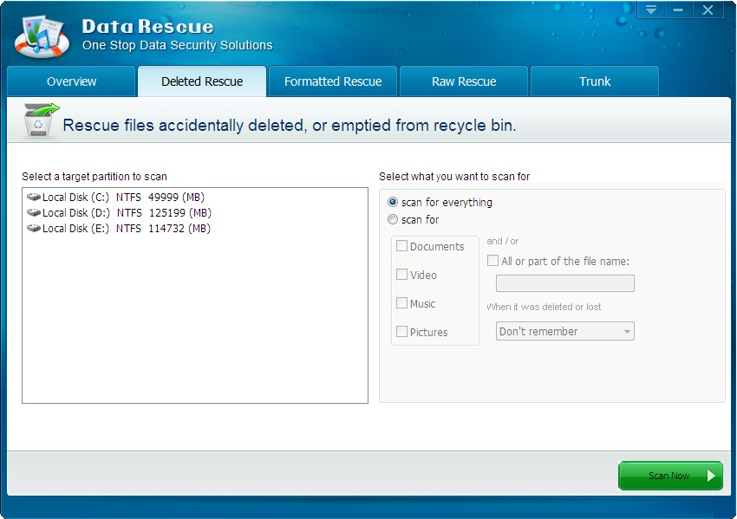The width and height of the screenshot is (737, 519).
Task: Click the Local Disk (C:) drive icon
Action: coord(34,198)
